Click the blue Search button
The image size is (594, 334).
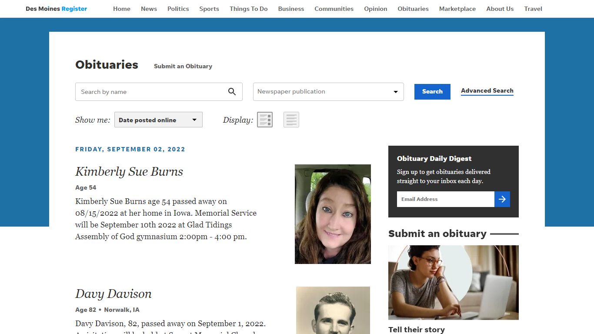(x=432, y=92)
